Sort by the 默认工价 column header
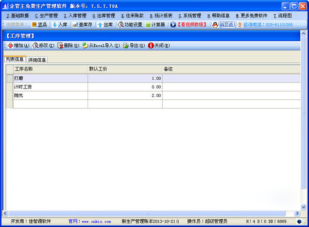The width and height of the screenshot is (309, 227). coord(125,69)
